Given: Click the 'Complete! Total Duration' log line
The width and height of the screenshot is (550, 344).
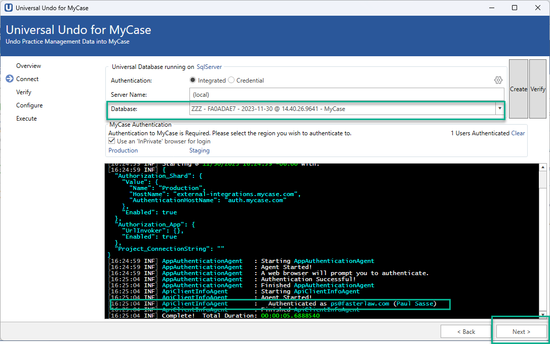Looking at the screenshot, I should [x=214, y=316].
